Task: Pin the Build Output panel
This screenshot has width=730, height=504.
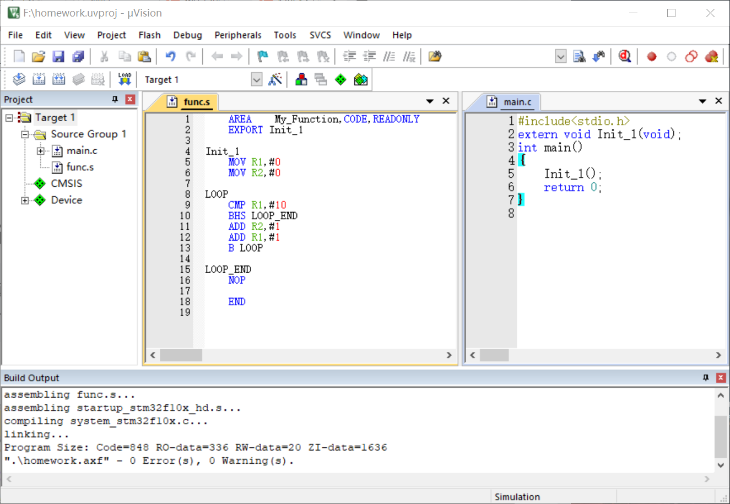Action: pyautogui.click(x=706, y=378)
